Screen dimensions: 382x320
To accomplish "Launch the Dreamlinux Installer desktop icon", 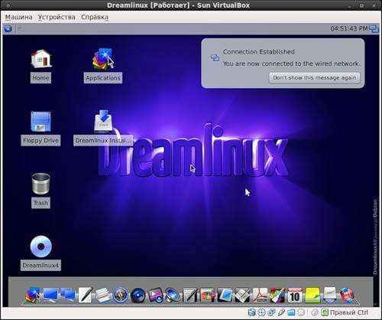I will coord(103,122).
